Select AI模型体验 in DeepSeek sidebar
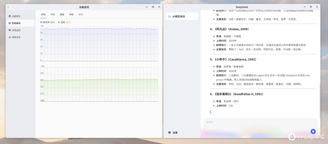 click(x=182, y=16)
